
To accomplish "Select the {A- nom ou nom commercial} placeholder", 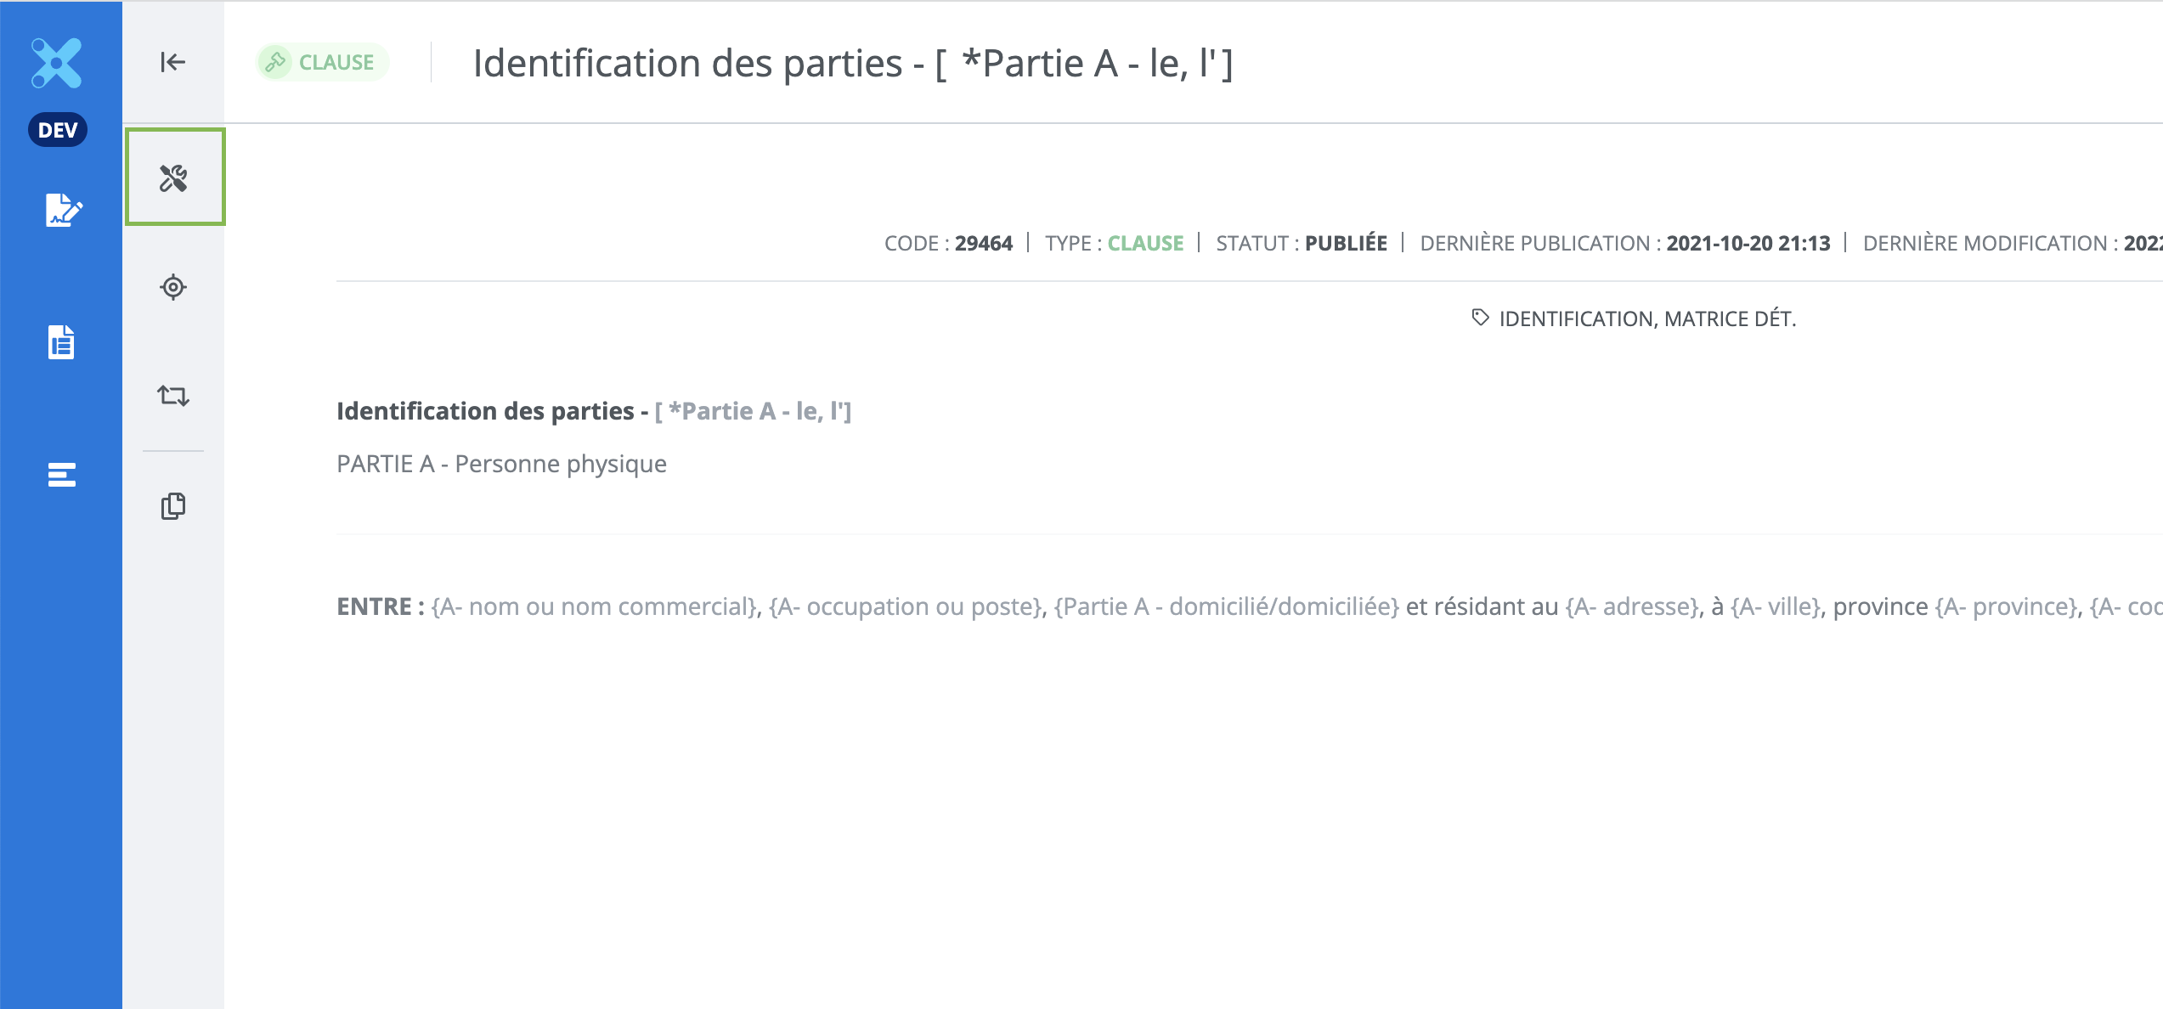I will pyautogui.click(x=595, y=606).
